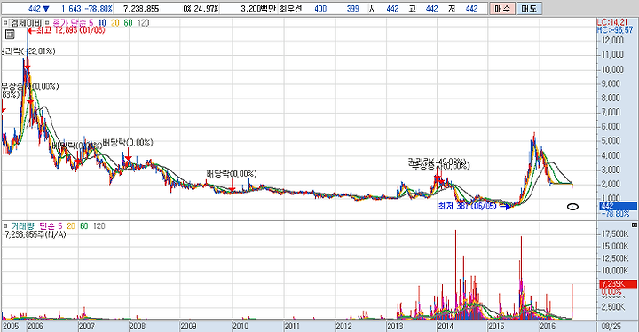Toggle the 60-day price moving average label
This screenshot has width=639, height=332.
tap(129, 23)
